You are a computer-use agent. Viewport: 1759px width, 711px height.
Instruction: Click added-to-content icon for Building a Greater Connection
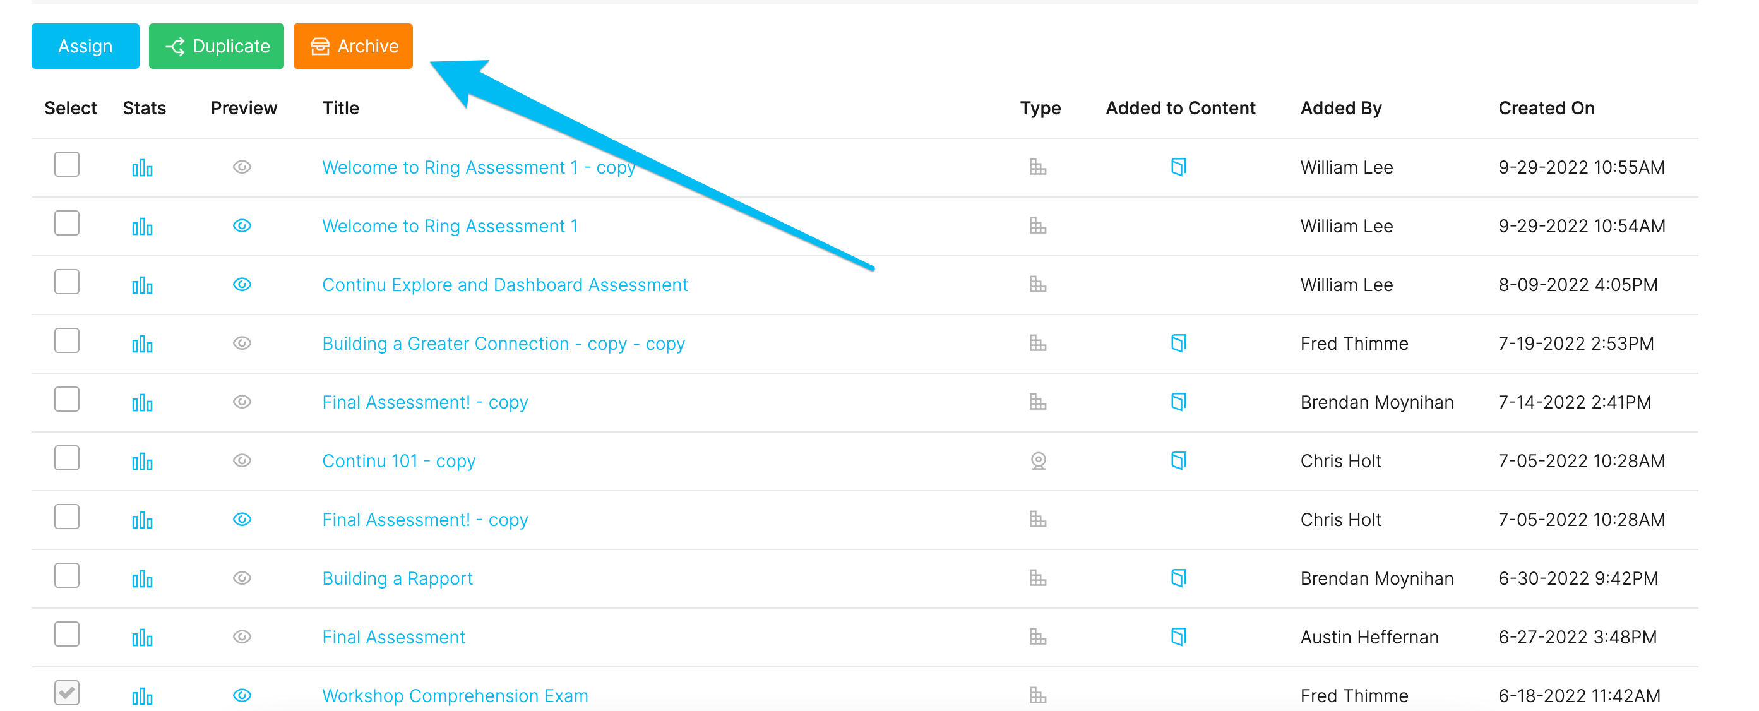[1179, 343]
